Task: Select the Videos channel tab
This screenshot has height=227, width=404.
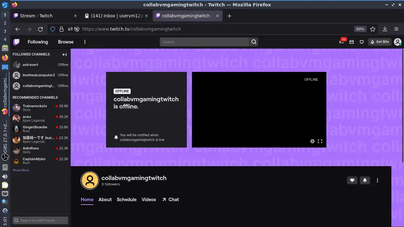Action: 149,200
